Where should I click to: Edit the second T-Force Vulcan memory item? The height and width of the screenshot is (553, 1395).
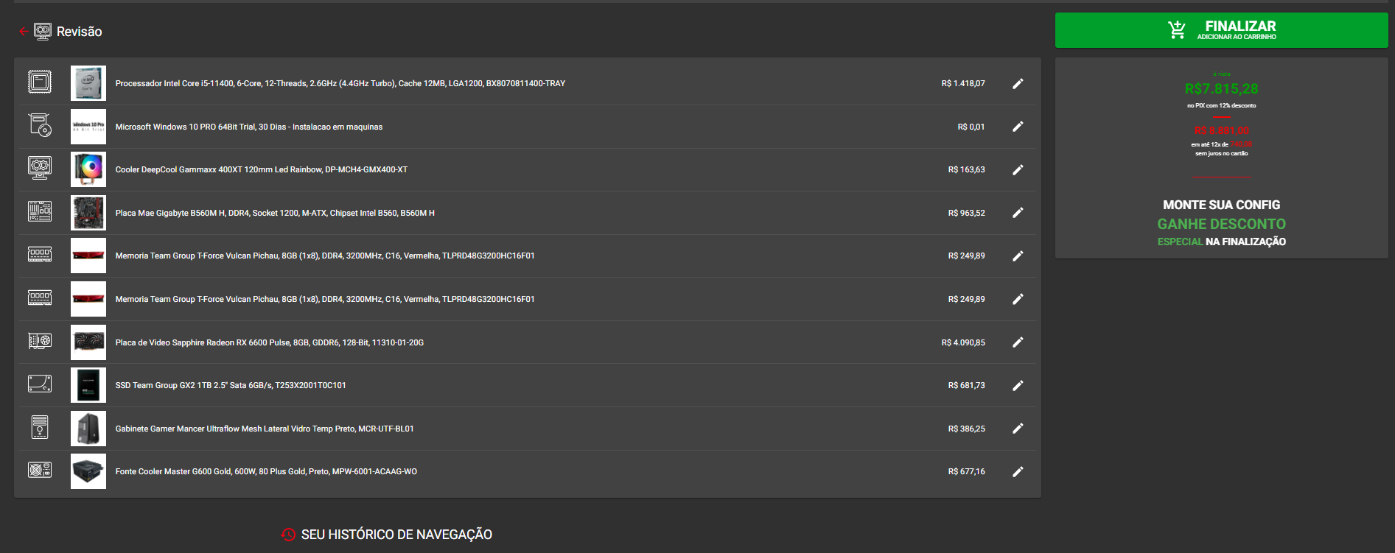click(1018, 299)
